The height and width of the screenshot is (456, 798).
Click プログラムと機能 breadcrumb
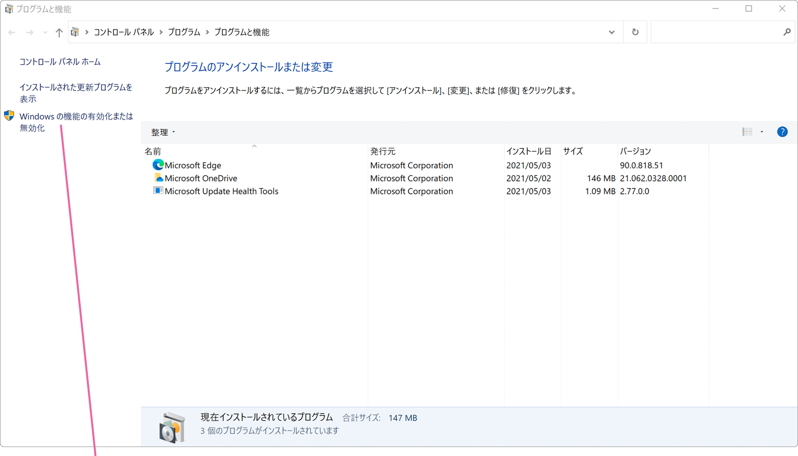[242, 32]
